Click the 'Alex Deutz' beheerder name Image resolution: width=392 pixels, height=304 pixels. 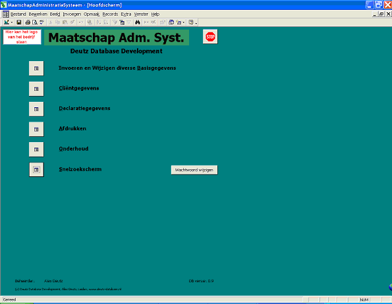[53, 281]
